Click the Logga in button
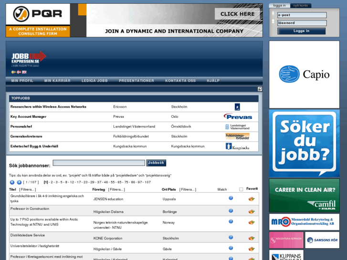 tap(301, 31)
